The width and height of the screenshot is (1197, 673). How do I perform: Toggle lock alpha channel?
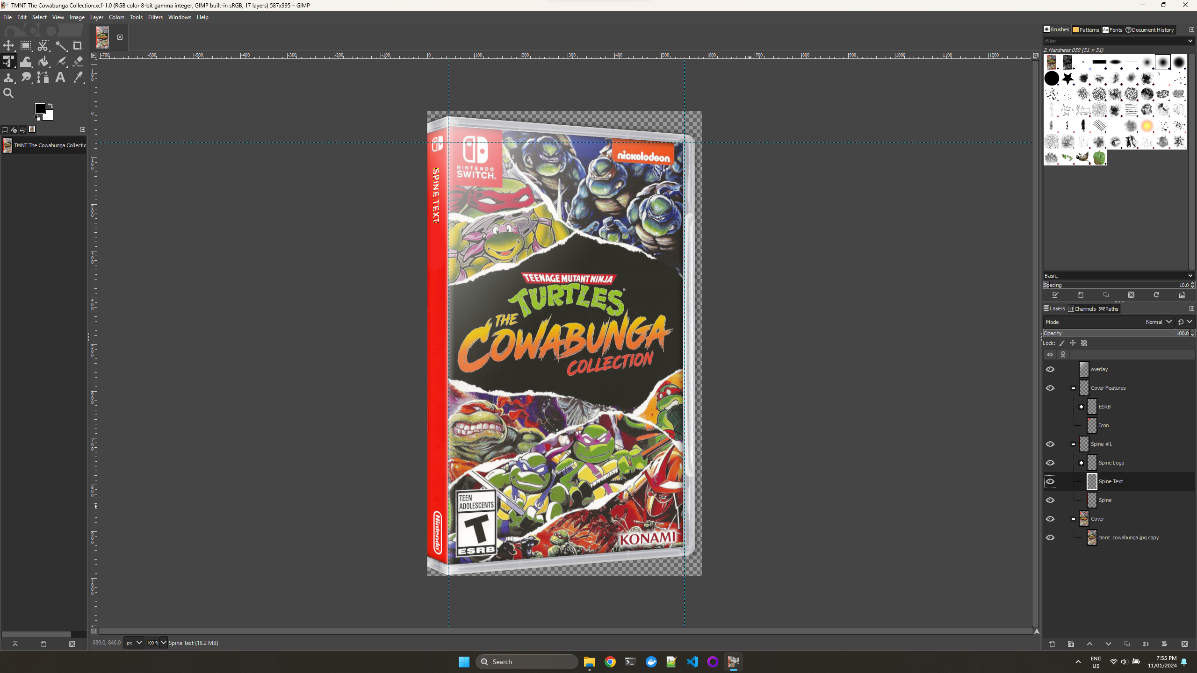[x=1084, y=343]
